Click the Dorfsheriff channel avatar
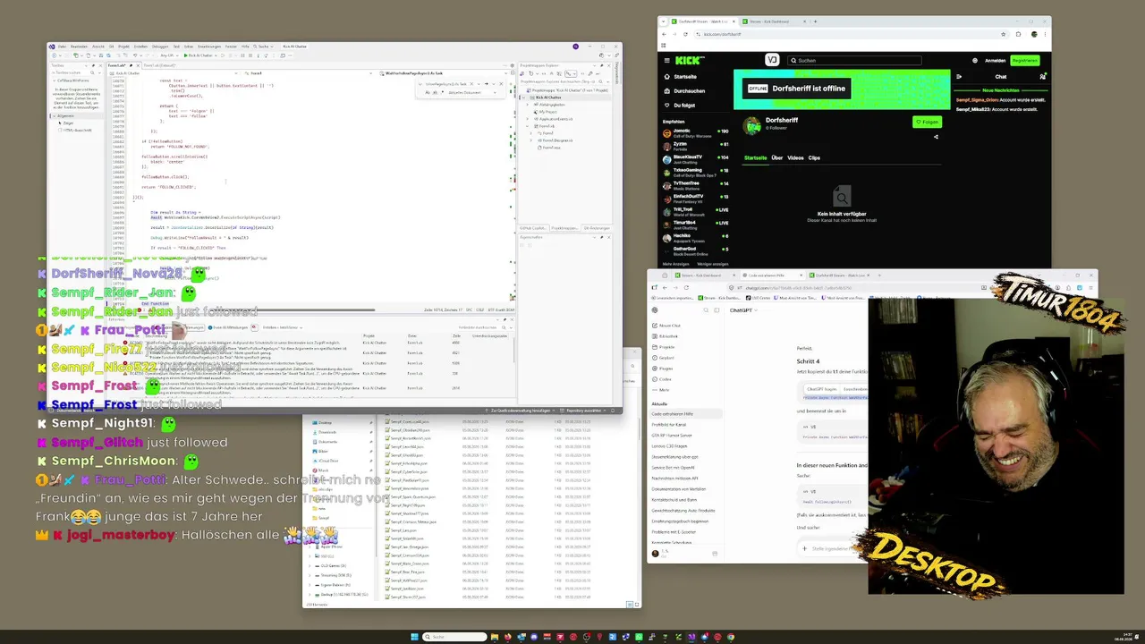Image resolution: width=1145 pixels, height=644 pixels. pyautogui.click(x=752, y=124)
